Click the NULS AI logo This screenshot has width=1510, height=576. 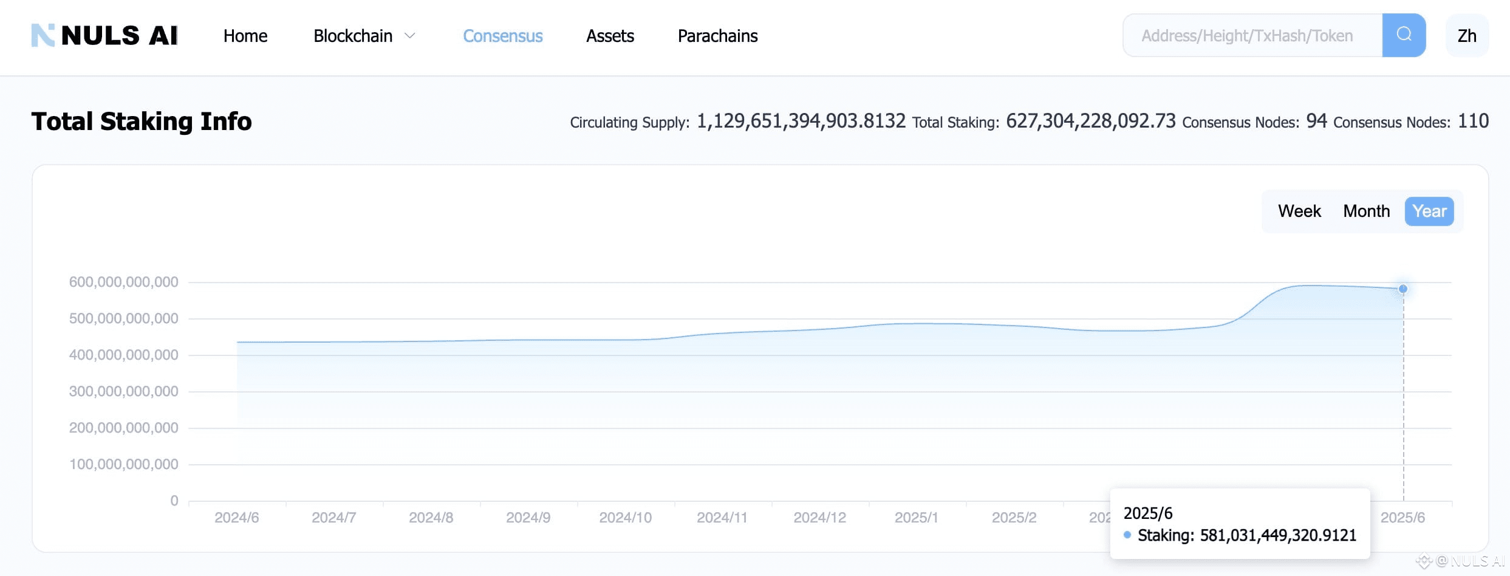[x=104, y=35]
